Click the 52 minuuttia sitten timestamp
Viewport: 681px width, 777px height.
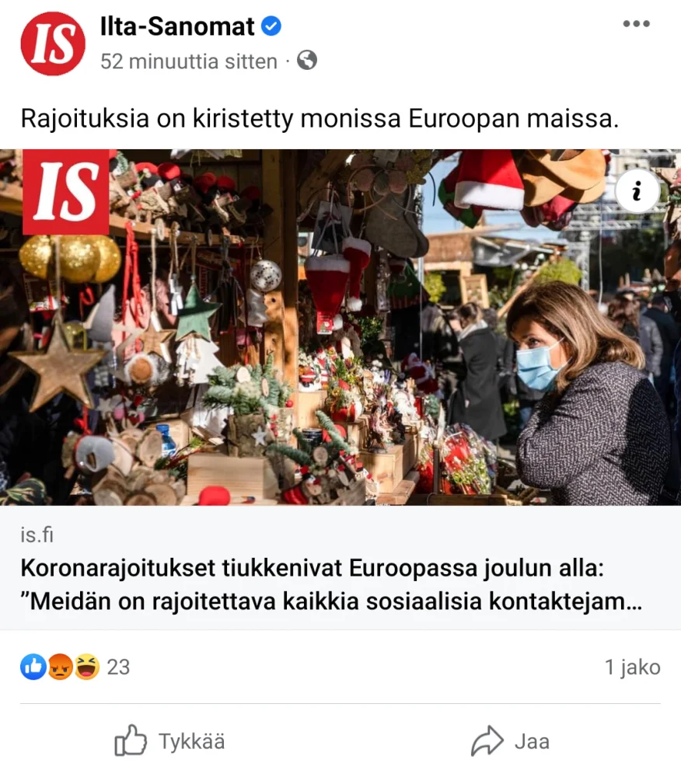click(188, 61)
